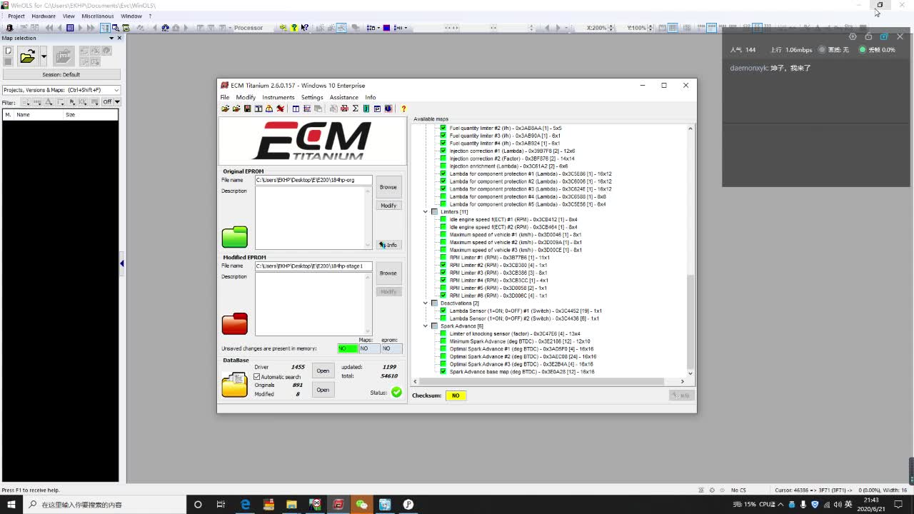Click the Sigma checksum icon in ECM toolbar
Screen dimensions: 914x514
point(355,109)
